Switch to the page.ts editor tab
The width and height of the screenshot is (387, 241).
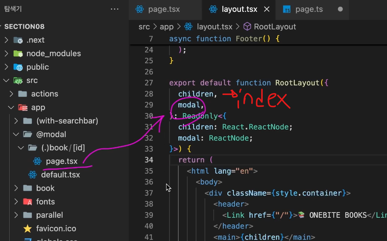pyautogui.click(x=312, y=9)
